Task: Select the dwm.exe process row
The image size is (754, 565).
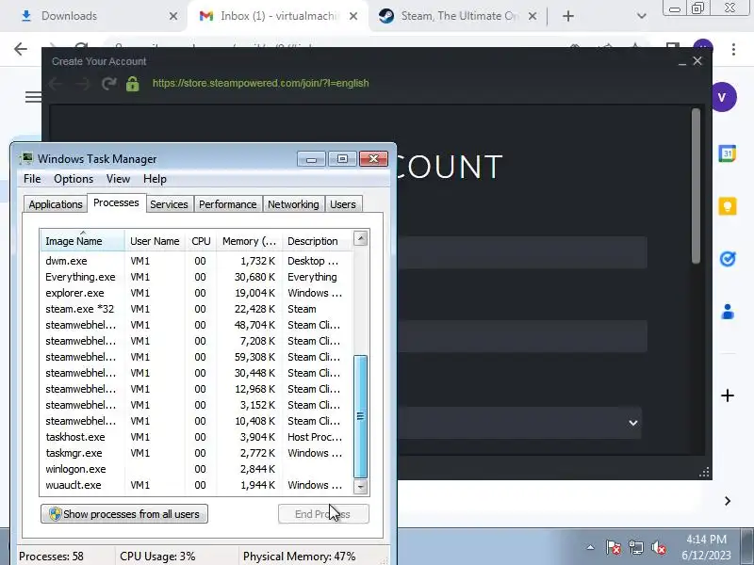Action: (196, 261)
